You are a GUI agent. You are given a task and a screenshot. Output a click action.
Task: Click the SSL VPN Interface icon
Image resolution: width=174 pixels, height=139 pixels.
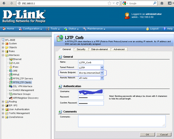(11, 86)
